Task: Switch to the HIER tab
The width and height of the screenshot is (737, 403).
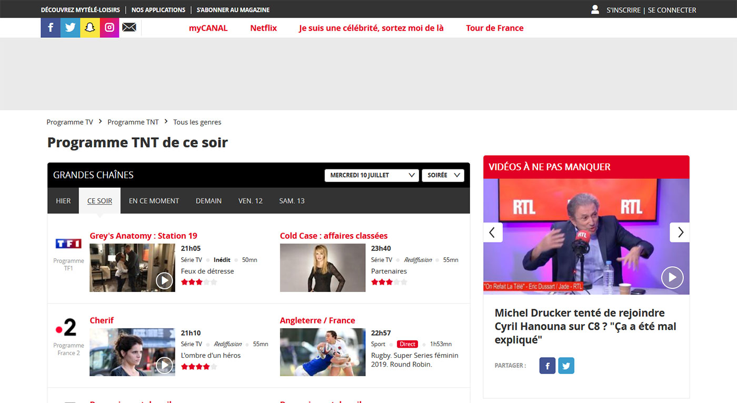Action: point(63,200)
